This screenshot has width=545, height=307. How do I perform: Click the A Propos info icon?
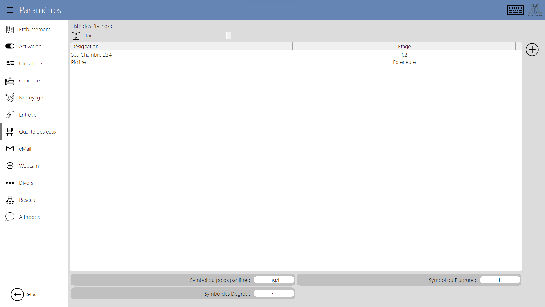(x=10, y=217)
